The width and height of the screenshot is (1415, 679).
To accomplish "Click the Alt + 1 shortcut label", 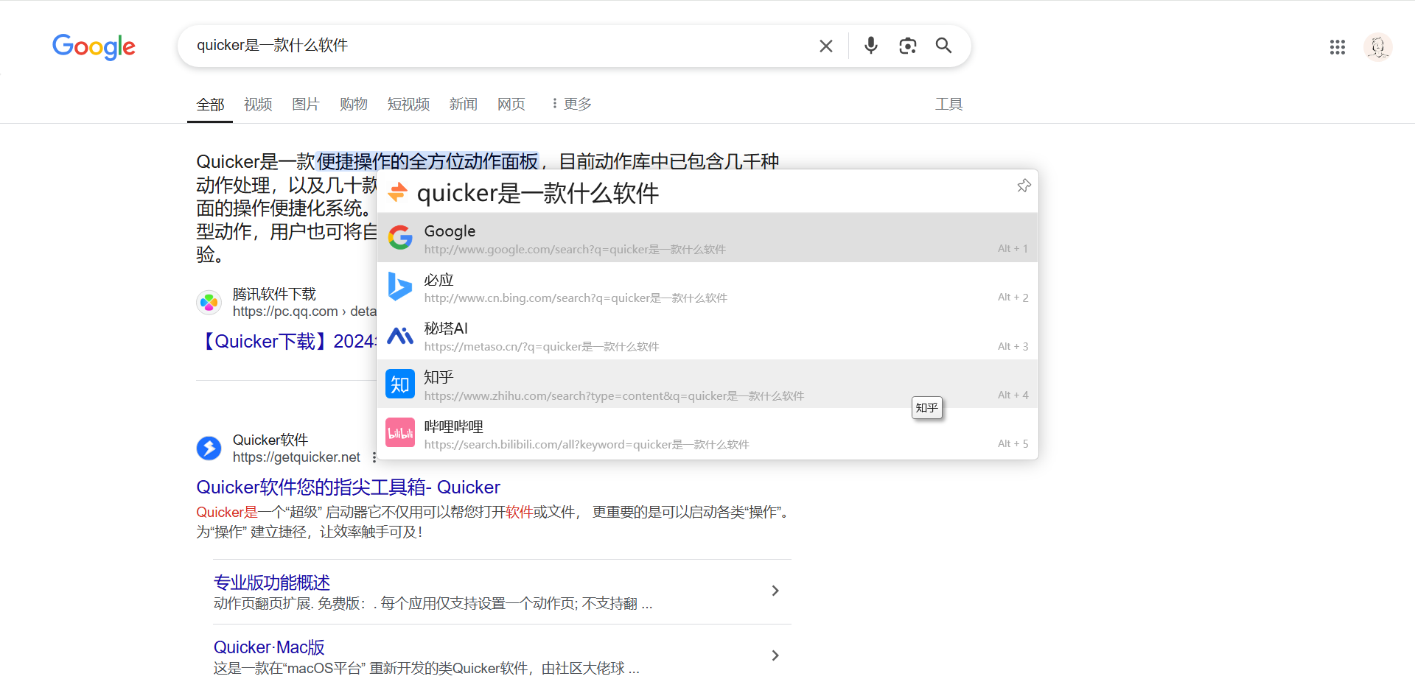I will pyautogui.click(x=1013, y=249).
